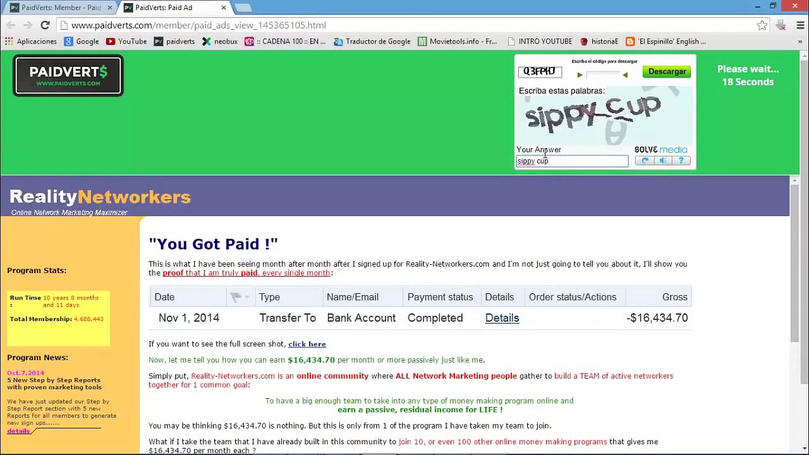Click the address bar URL
This screenshot has width=809, height=455.
198,25
